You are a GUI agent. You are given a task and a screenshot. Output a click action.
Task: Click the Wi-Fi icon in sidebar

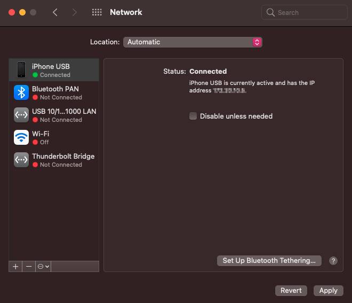tap(21, 137)
